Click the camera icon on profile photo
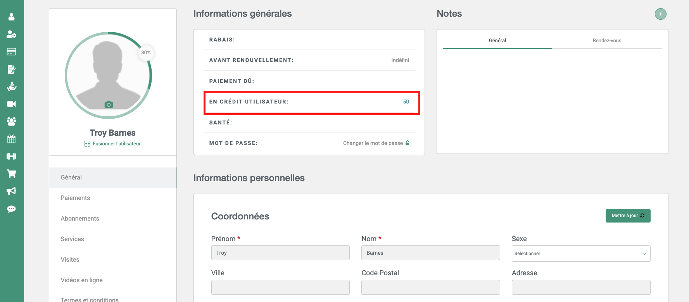Image resolution: width=689 pixels, height=302 pixels. (x=109, y=105)
